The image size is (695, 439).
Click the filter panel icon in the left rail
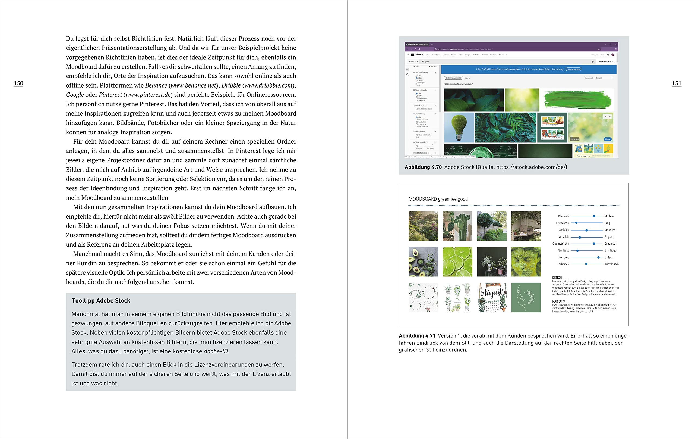click(x=407, y=69)
